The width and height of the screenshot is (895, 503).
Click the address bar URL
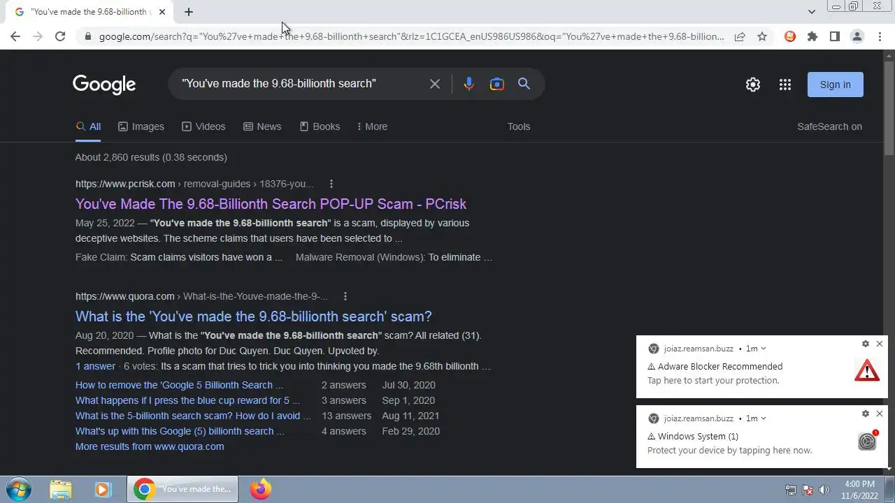411,36
